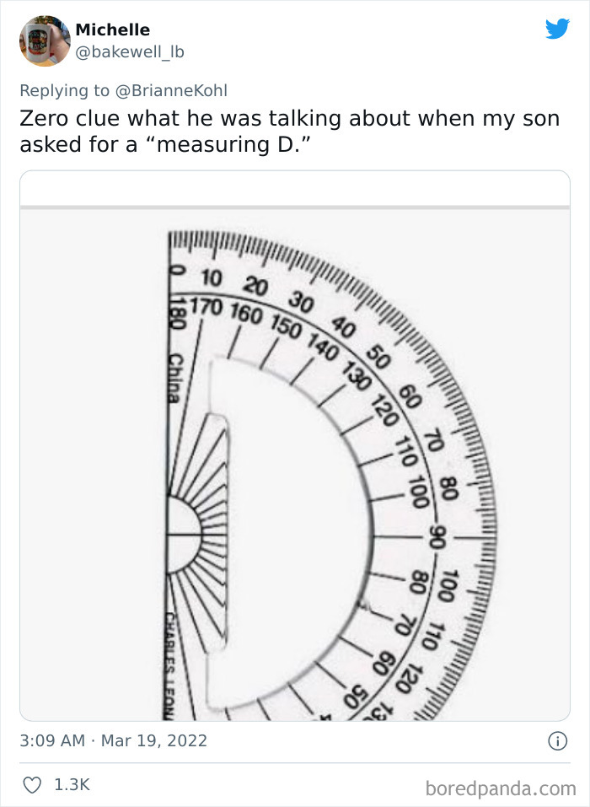590x807 pixels.
Task: Open the display name Michelle
Action: (113, 30)
